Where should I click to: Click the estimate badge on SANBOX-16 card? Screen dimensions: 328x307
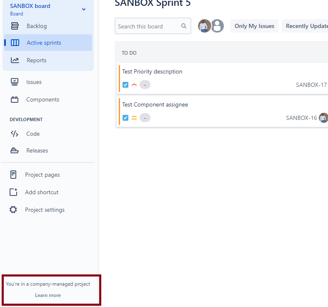[x=145, y=118]
